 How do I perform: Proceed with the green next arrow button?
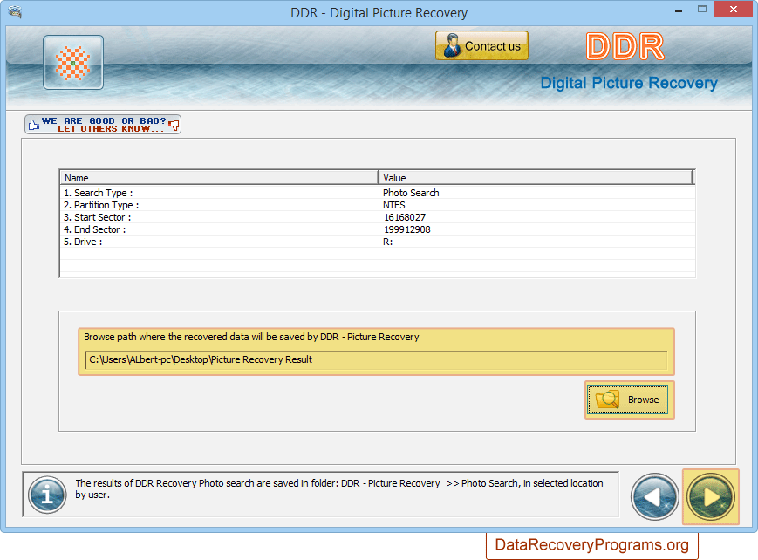[711, 496]
